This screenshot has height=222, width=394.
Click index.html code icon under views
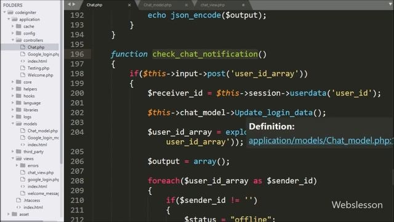tap(23, 186)
